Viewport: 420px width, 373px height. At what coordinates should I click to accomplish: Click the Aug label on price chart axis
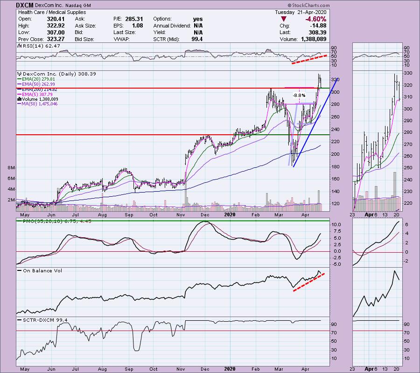click(102, 214)
